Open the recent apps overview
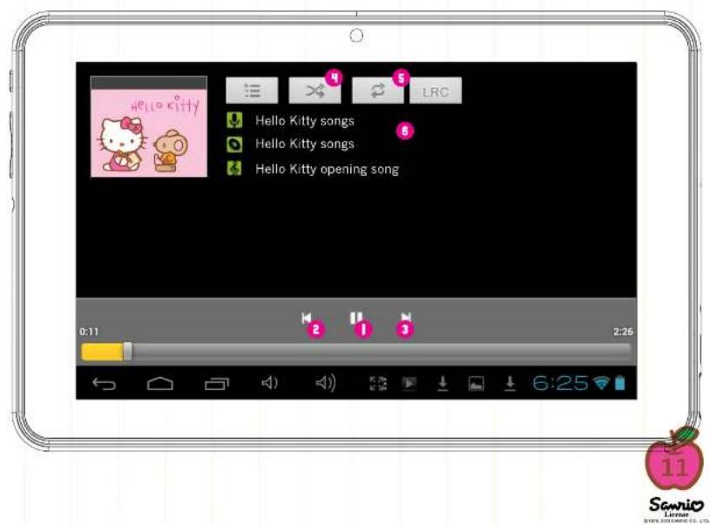 point(217,384)
